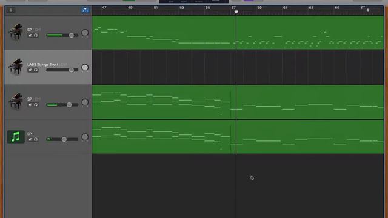Select the LABS Strings Short track name

click(x=43, y=65)
